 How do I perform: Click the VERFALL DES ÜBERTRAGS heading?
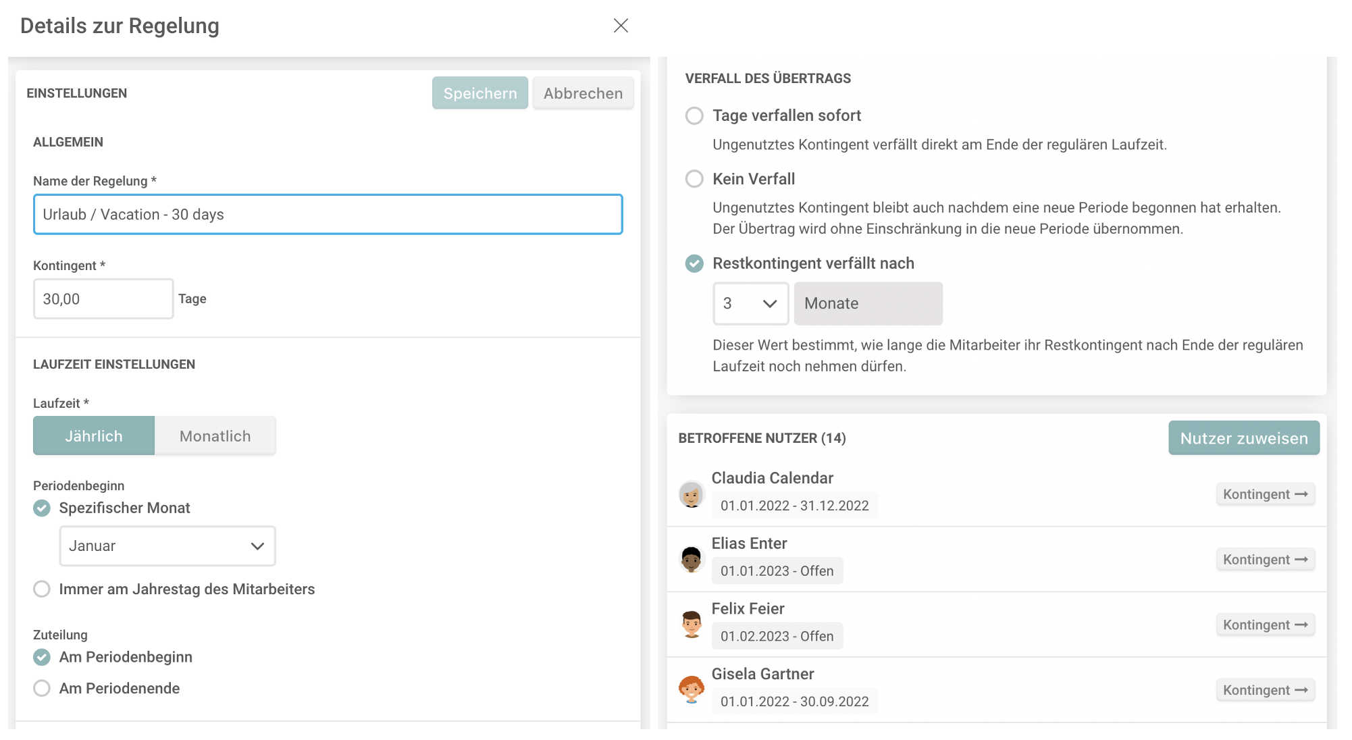[x=769, y=78]
